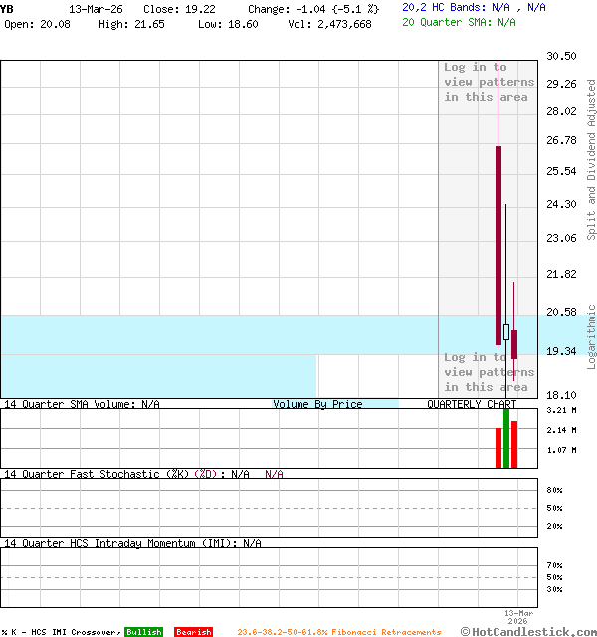The width and height of the screenshot is (597, 637).
Task: Click the green volume bar
Action: click(506, 438)
